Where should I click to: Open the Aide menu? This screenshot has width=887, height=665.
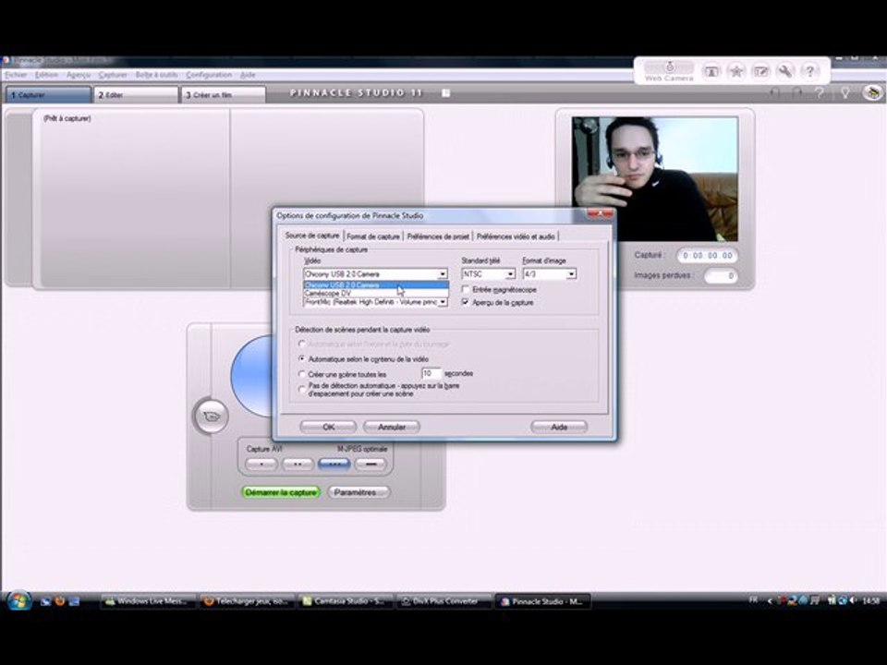[248, 75]
